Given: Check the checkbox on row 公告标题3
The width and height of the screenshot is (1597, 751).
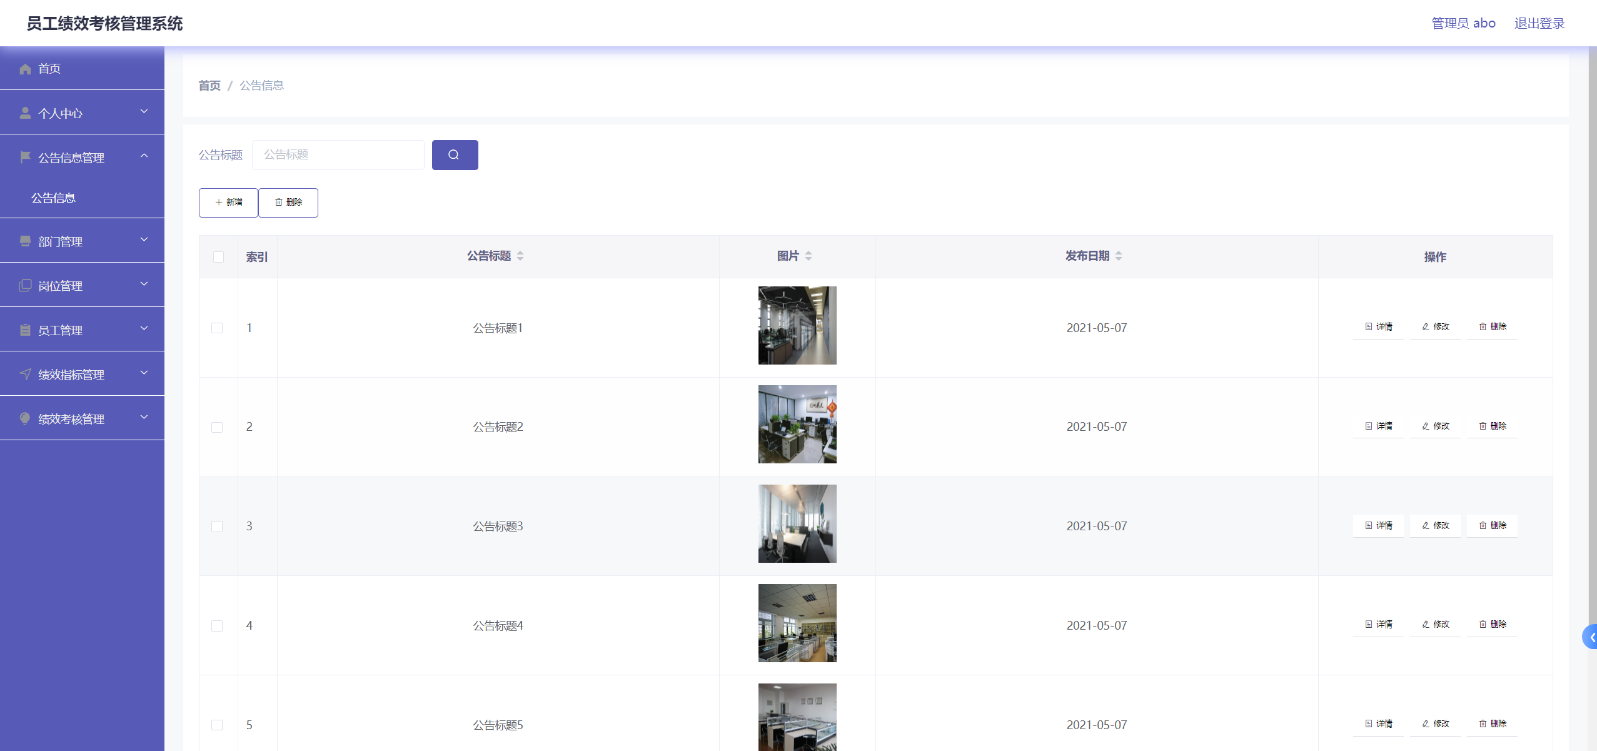Looking at the screenshot, I should coord(218,526).
